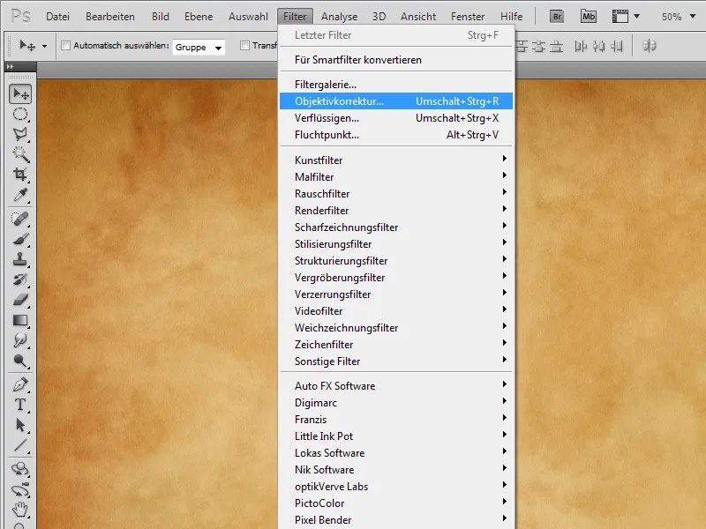Toggle the Transformationssteuerungen checkbox
The image size is (706, 529).
245,46
